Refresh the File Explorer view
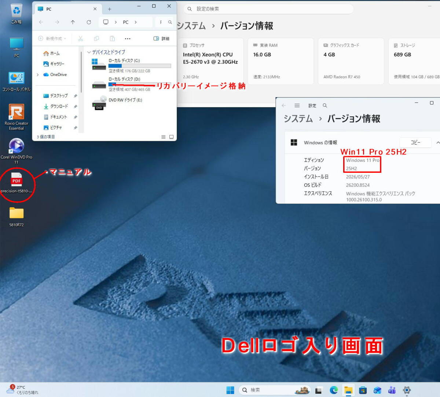440x397 pixels. [x=89, y=22]
